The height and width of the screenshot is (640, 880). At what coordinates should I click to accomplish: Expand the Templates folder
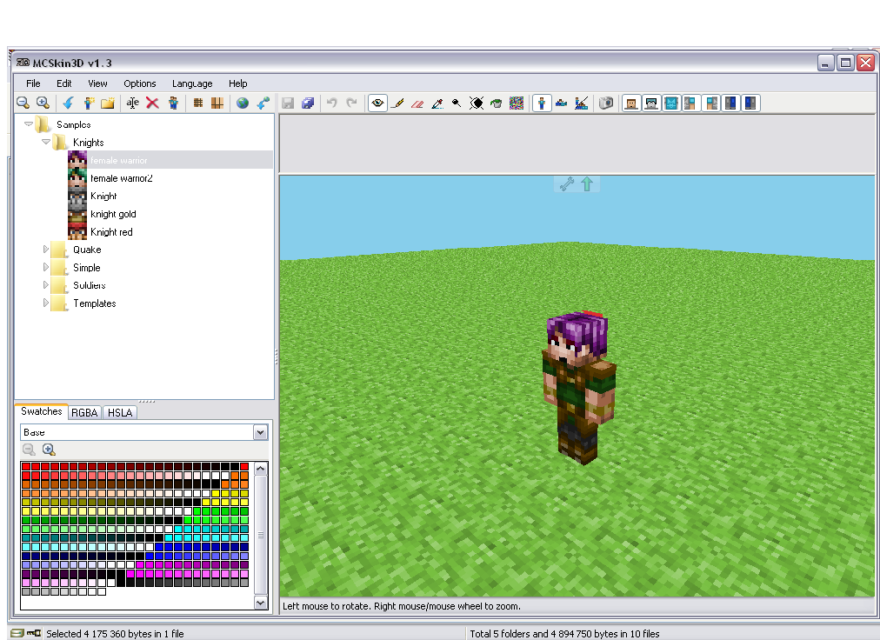(46, 303)
